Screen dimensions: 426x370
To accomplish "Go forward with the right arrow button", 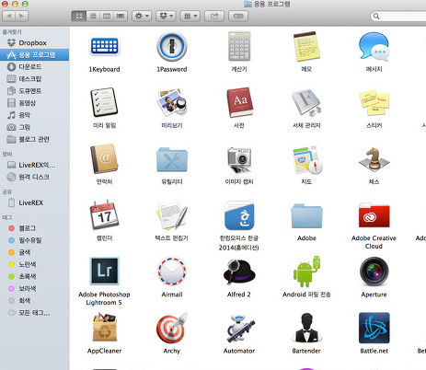I will (22, 16).
